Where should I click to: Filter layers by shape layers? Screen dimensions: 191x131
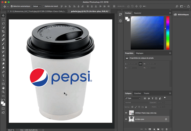coord(156,98)
